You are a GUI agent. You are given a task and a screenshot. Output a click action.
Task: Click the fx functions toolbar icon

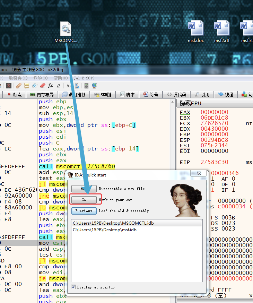click(50, 86)
